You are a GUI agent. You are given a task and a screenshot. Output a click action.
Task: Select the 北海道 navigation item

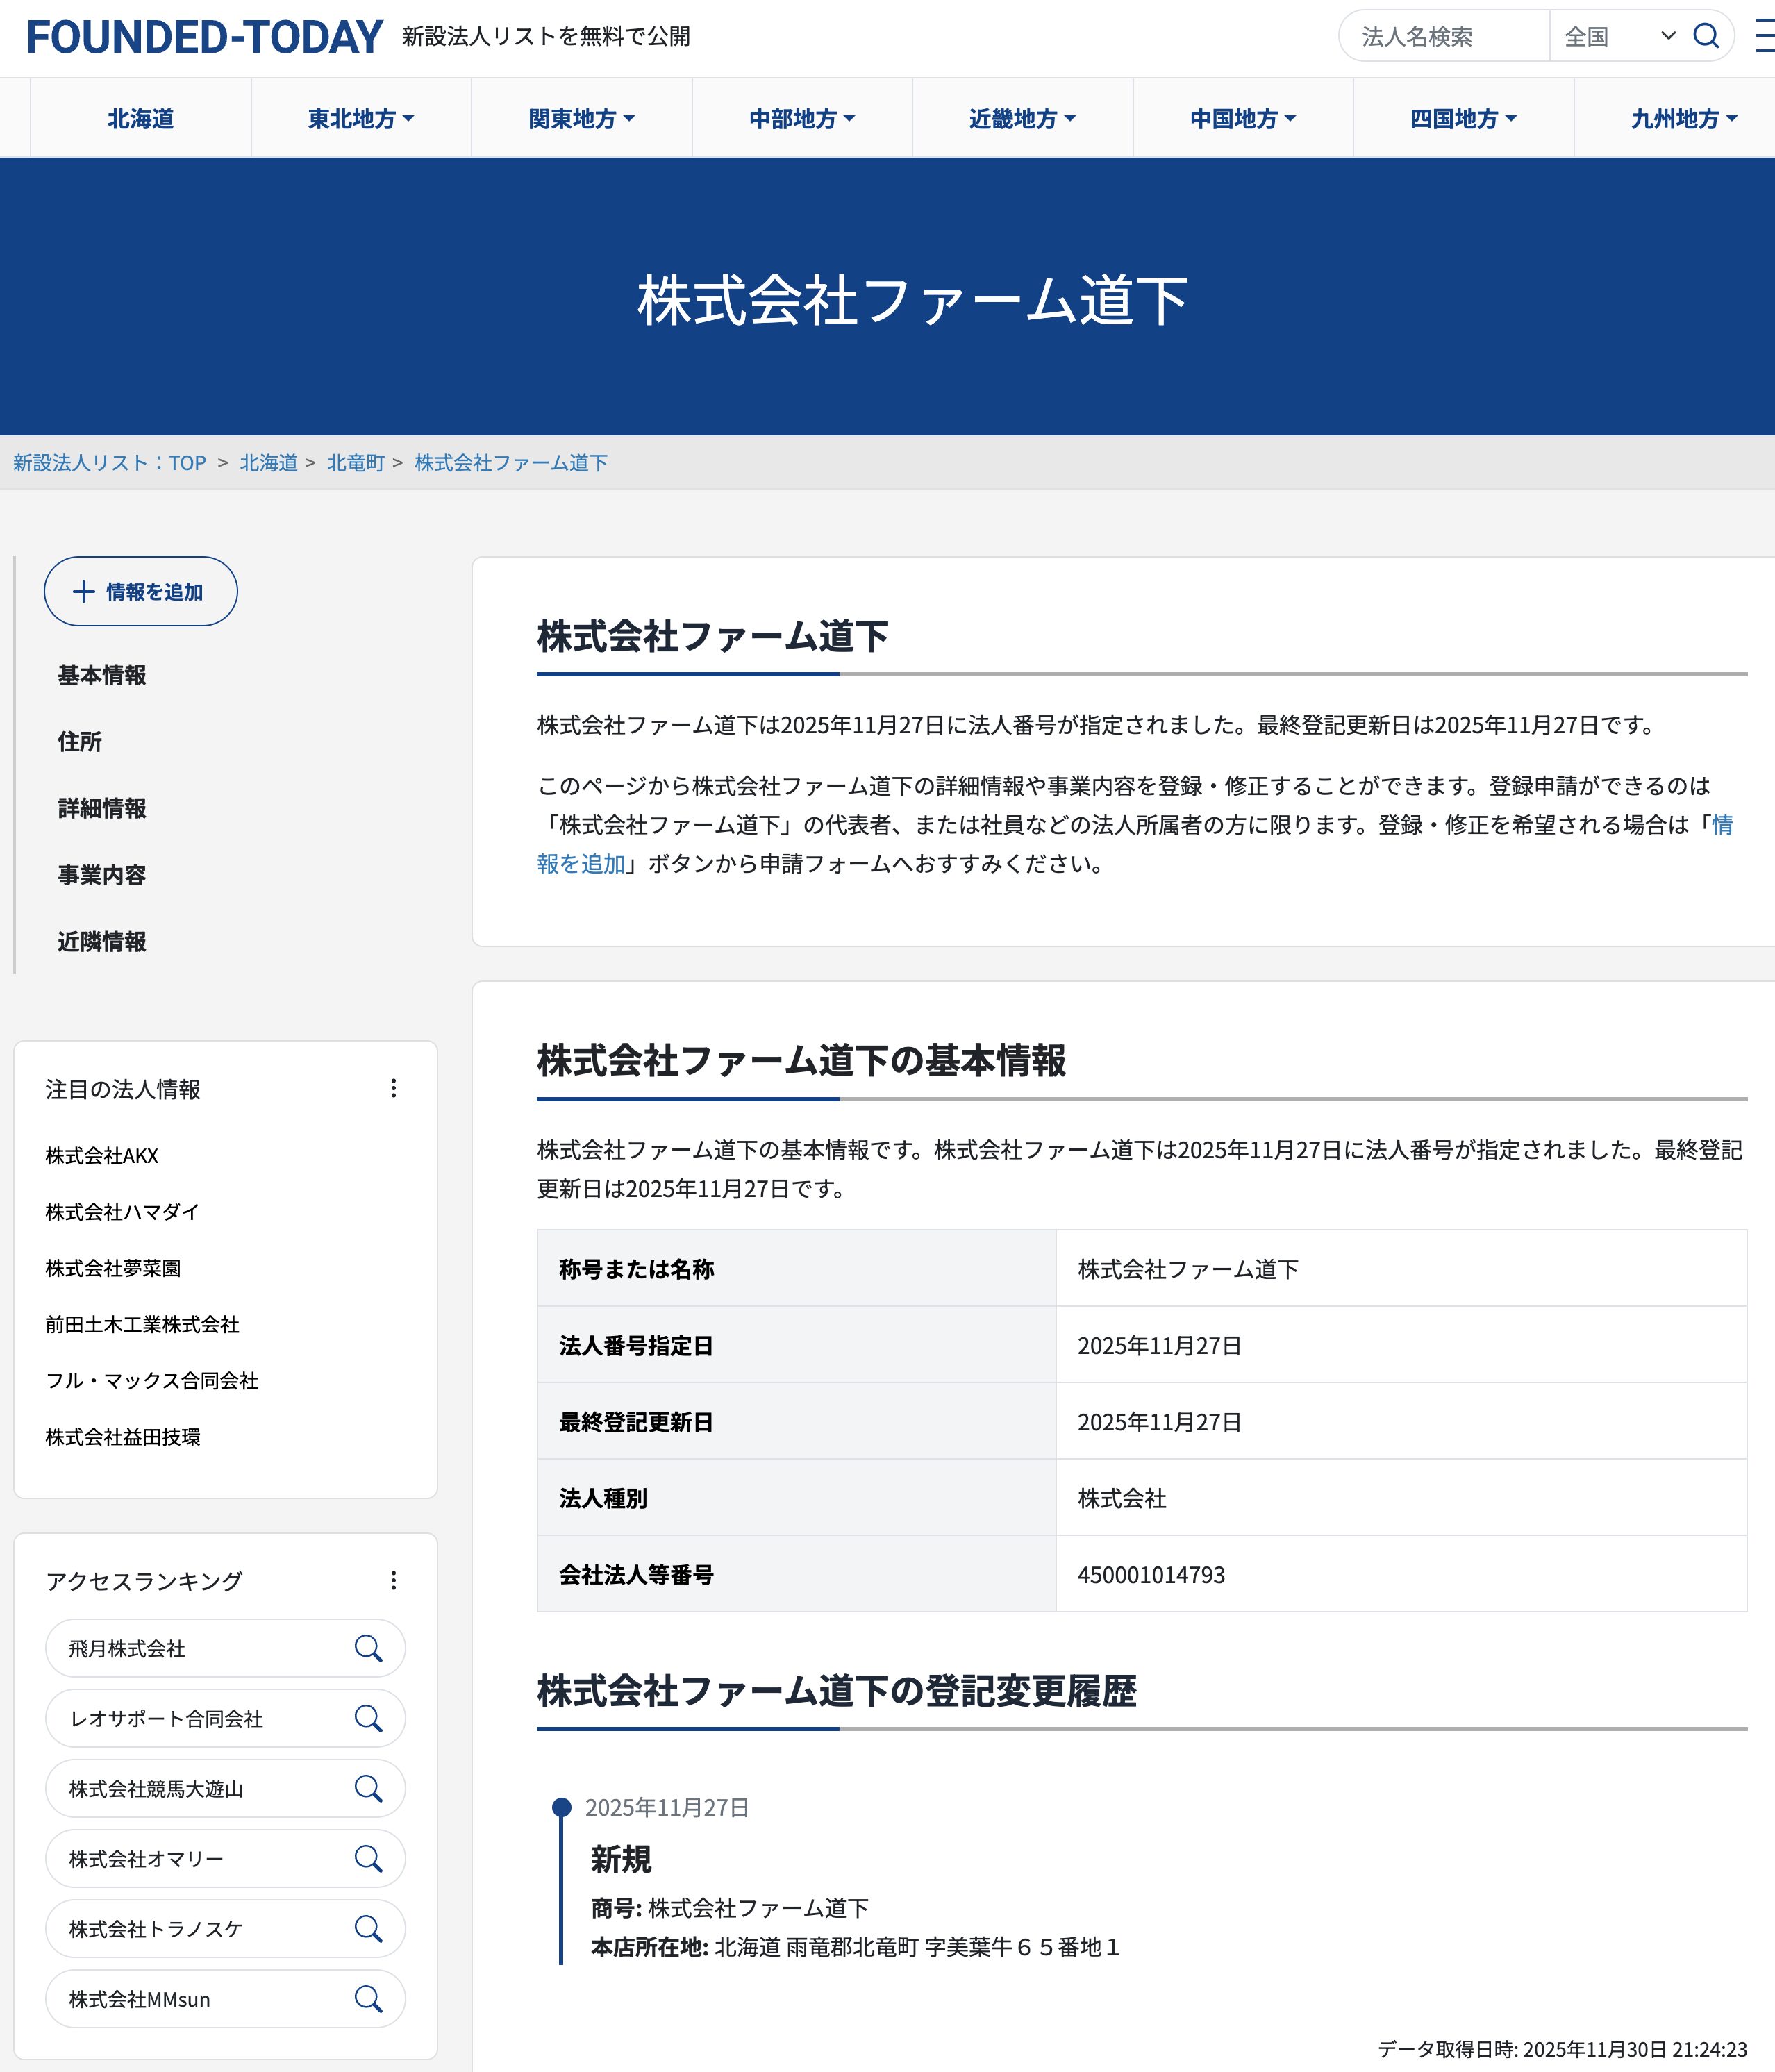(x=140, y=117)
